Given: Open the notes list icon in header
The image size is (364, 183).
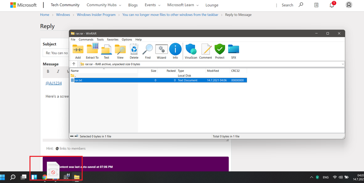Looking at the screenshot, I should 316,5.
